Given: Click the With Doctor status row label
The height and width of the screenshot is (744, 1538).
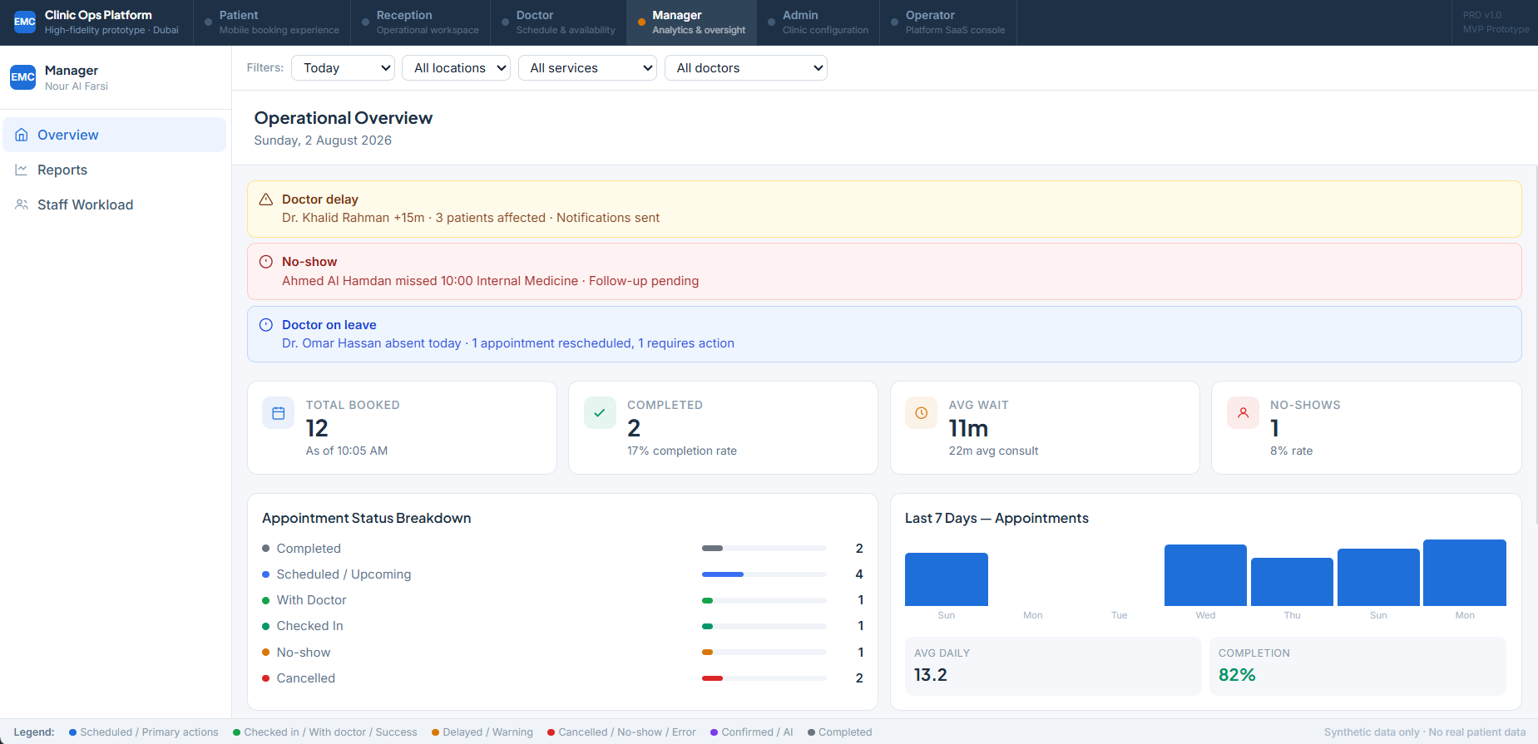Looking at the screenshot, I should [311, 600].
